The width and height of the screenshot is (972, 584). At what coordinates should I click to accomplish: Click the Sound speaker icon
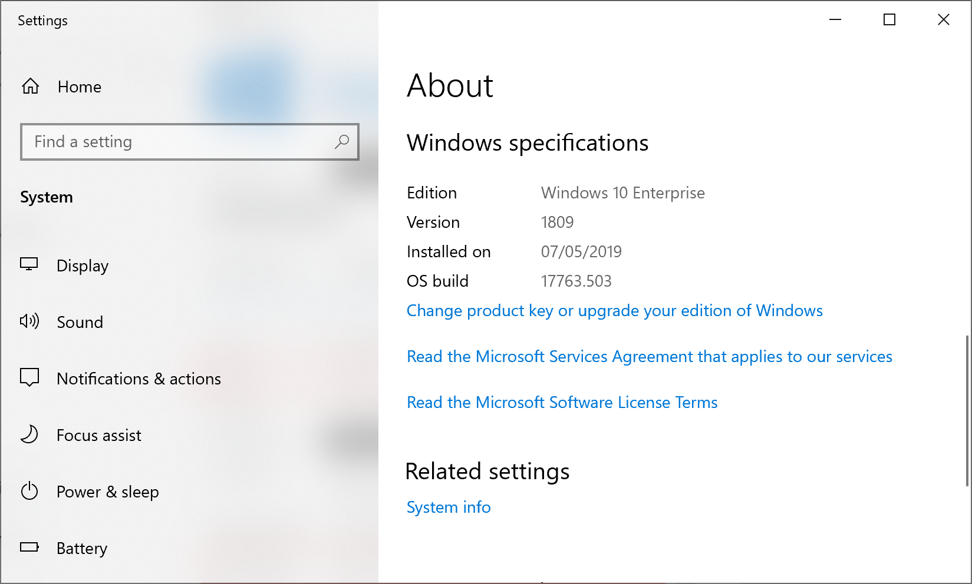[x=29, y=321]
